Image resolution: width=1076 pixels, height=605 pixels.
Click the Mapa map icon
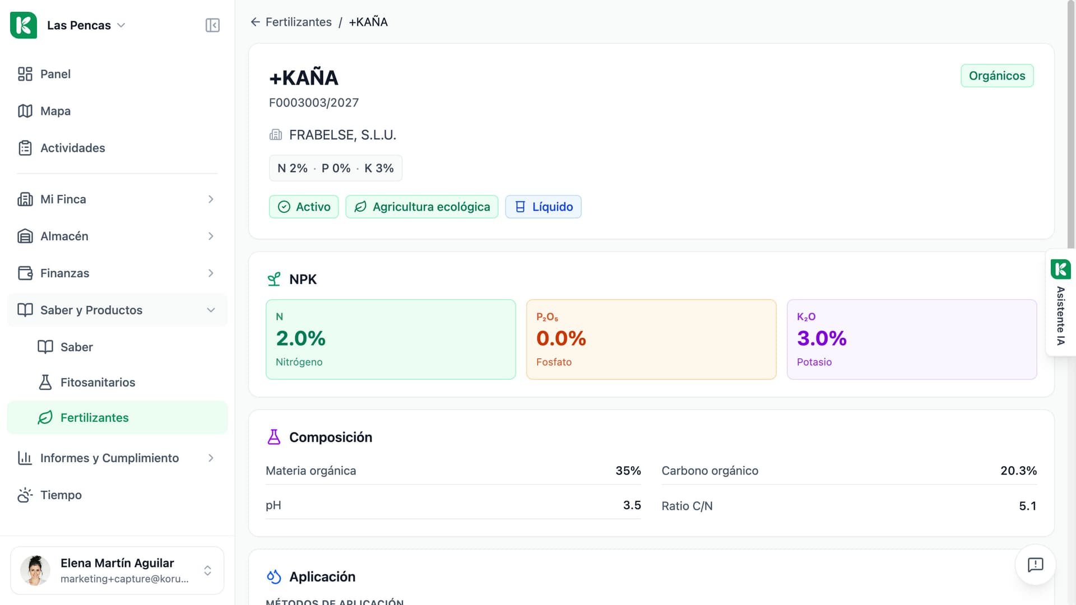25,111
